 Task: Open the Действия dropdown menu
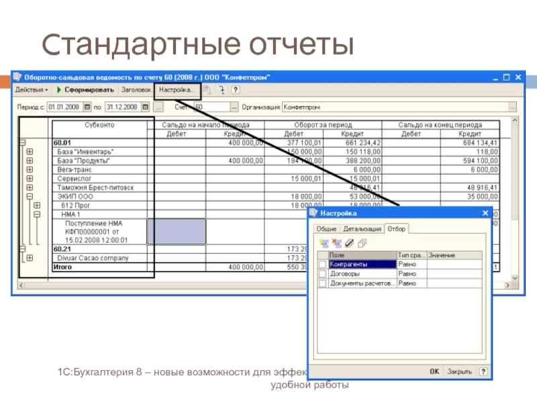coord(32,90)
